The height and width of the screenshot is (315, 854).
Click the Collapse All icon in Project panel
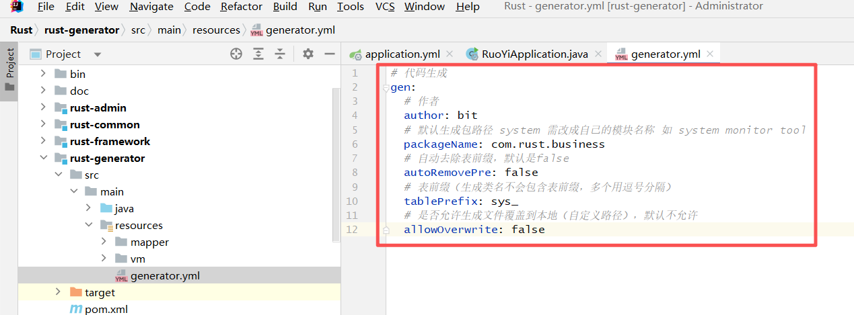pos(280,54)
